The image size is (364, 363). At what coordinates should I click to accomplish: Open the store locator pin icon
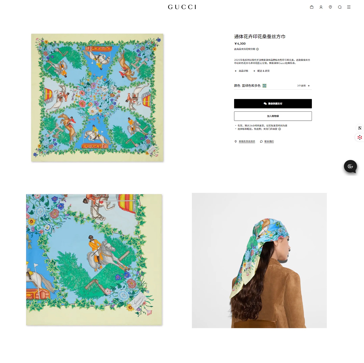coord(330,7)
